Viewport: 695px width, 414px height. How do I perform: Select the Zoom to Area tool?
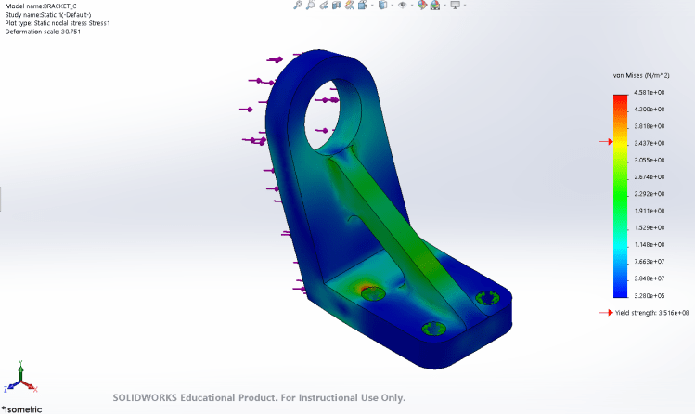click(x=313, y=6)
